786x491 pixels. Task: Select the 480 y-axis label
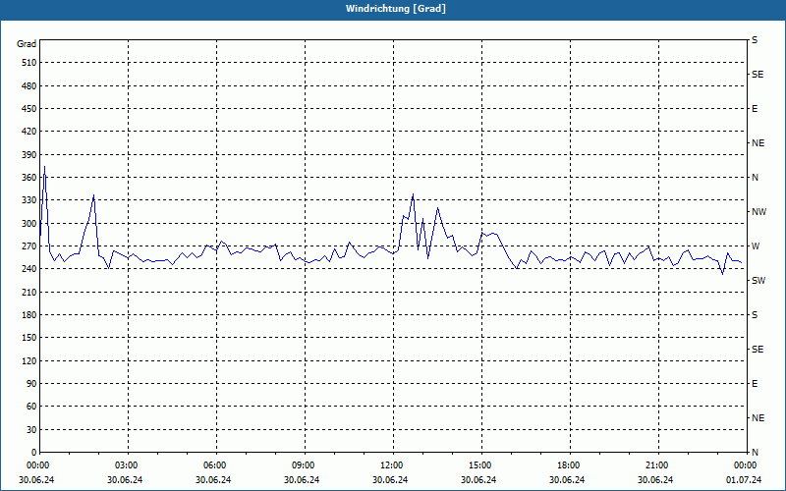pyautogui.click(x=29, y=85)
